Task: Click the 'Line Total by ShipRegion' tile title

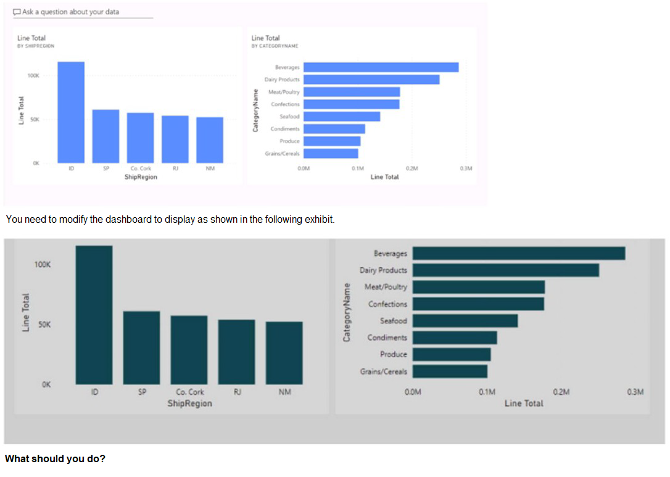Action: tap(31, 38)
